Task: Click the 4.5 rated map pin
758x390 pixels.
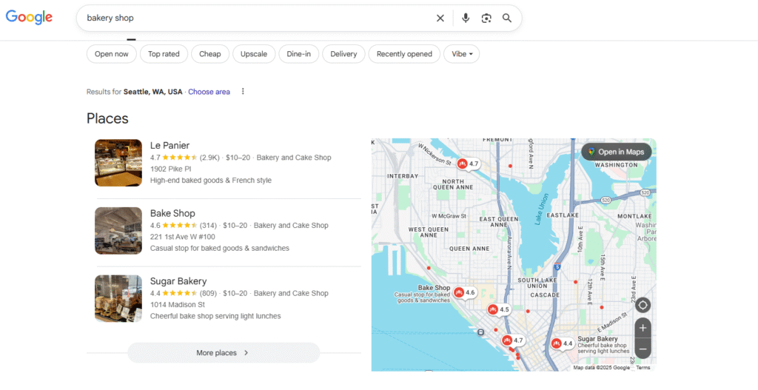Action: point(499,310)
